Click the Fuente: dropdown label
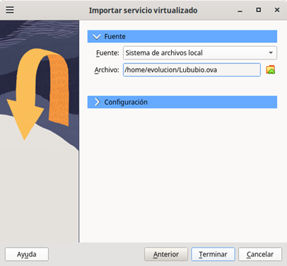The width and height of the screenshot is (287, 266). [107, 53]
